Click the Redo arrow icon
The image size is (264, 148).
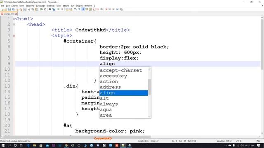45,9
